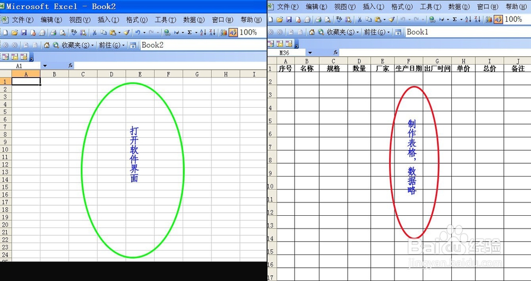This screenshot has height=281, width=531.
Task: Click Sort Descending icon in Book2 window
Action: tap(212, 32)
